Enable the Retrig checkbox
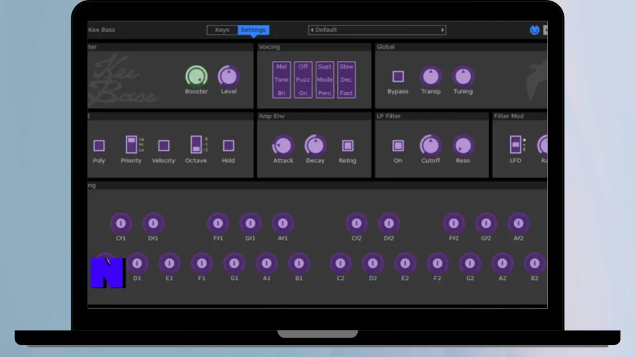Image resolution: width=635 pixels, height=357 pixels. tap(347, 146)
